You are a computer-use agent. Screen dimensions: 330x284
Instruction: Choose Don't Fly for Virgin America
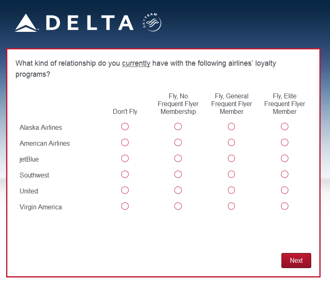tap(125, 206)
